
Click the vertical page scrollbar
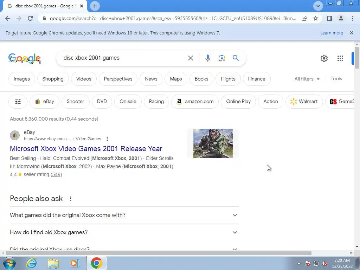(x=357, y=57)
